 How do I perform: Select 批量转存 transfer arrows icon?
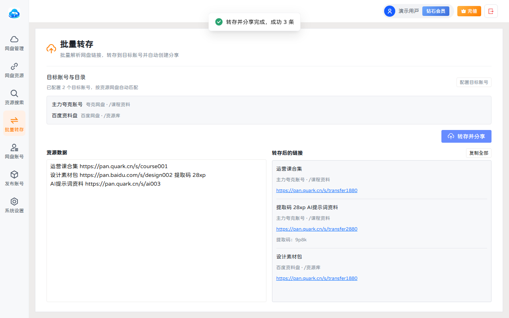(14, 120)
